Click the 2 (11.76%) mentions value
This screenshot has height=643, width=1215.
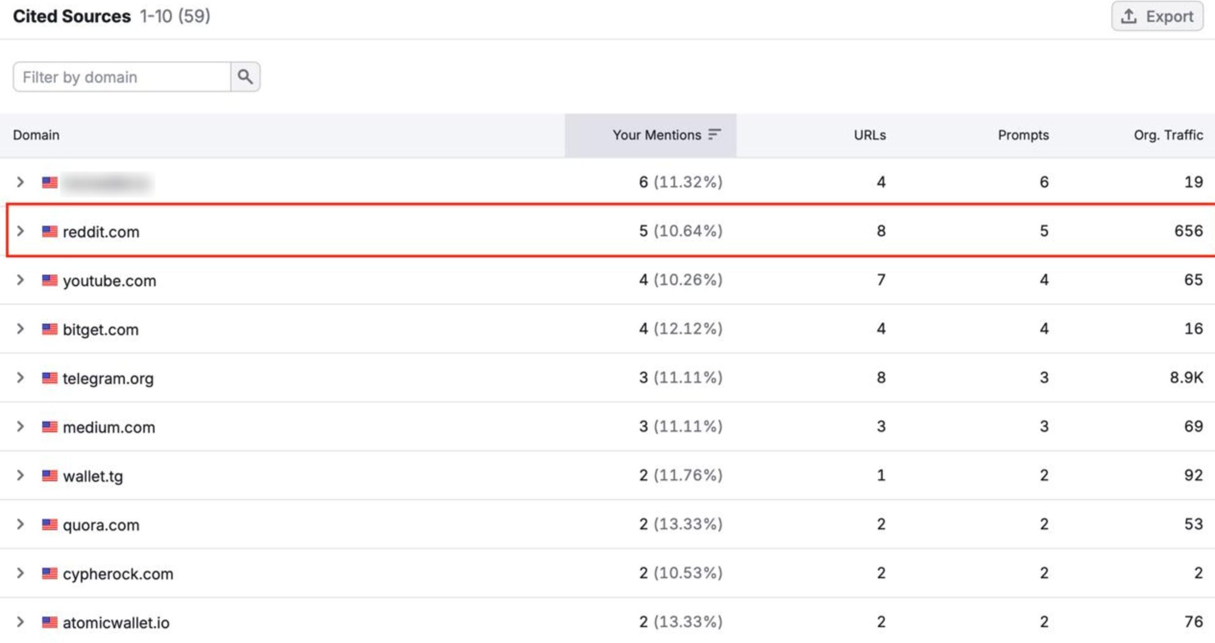point(680,476)
